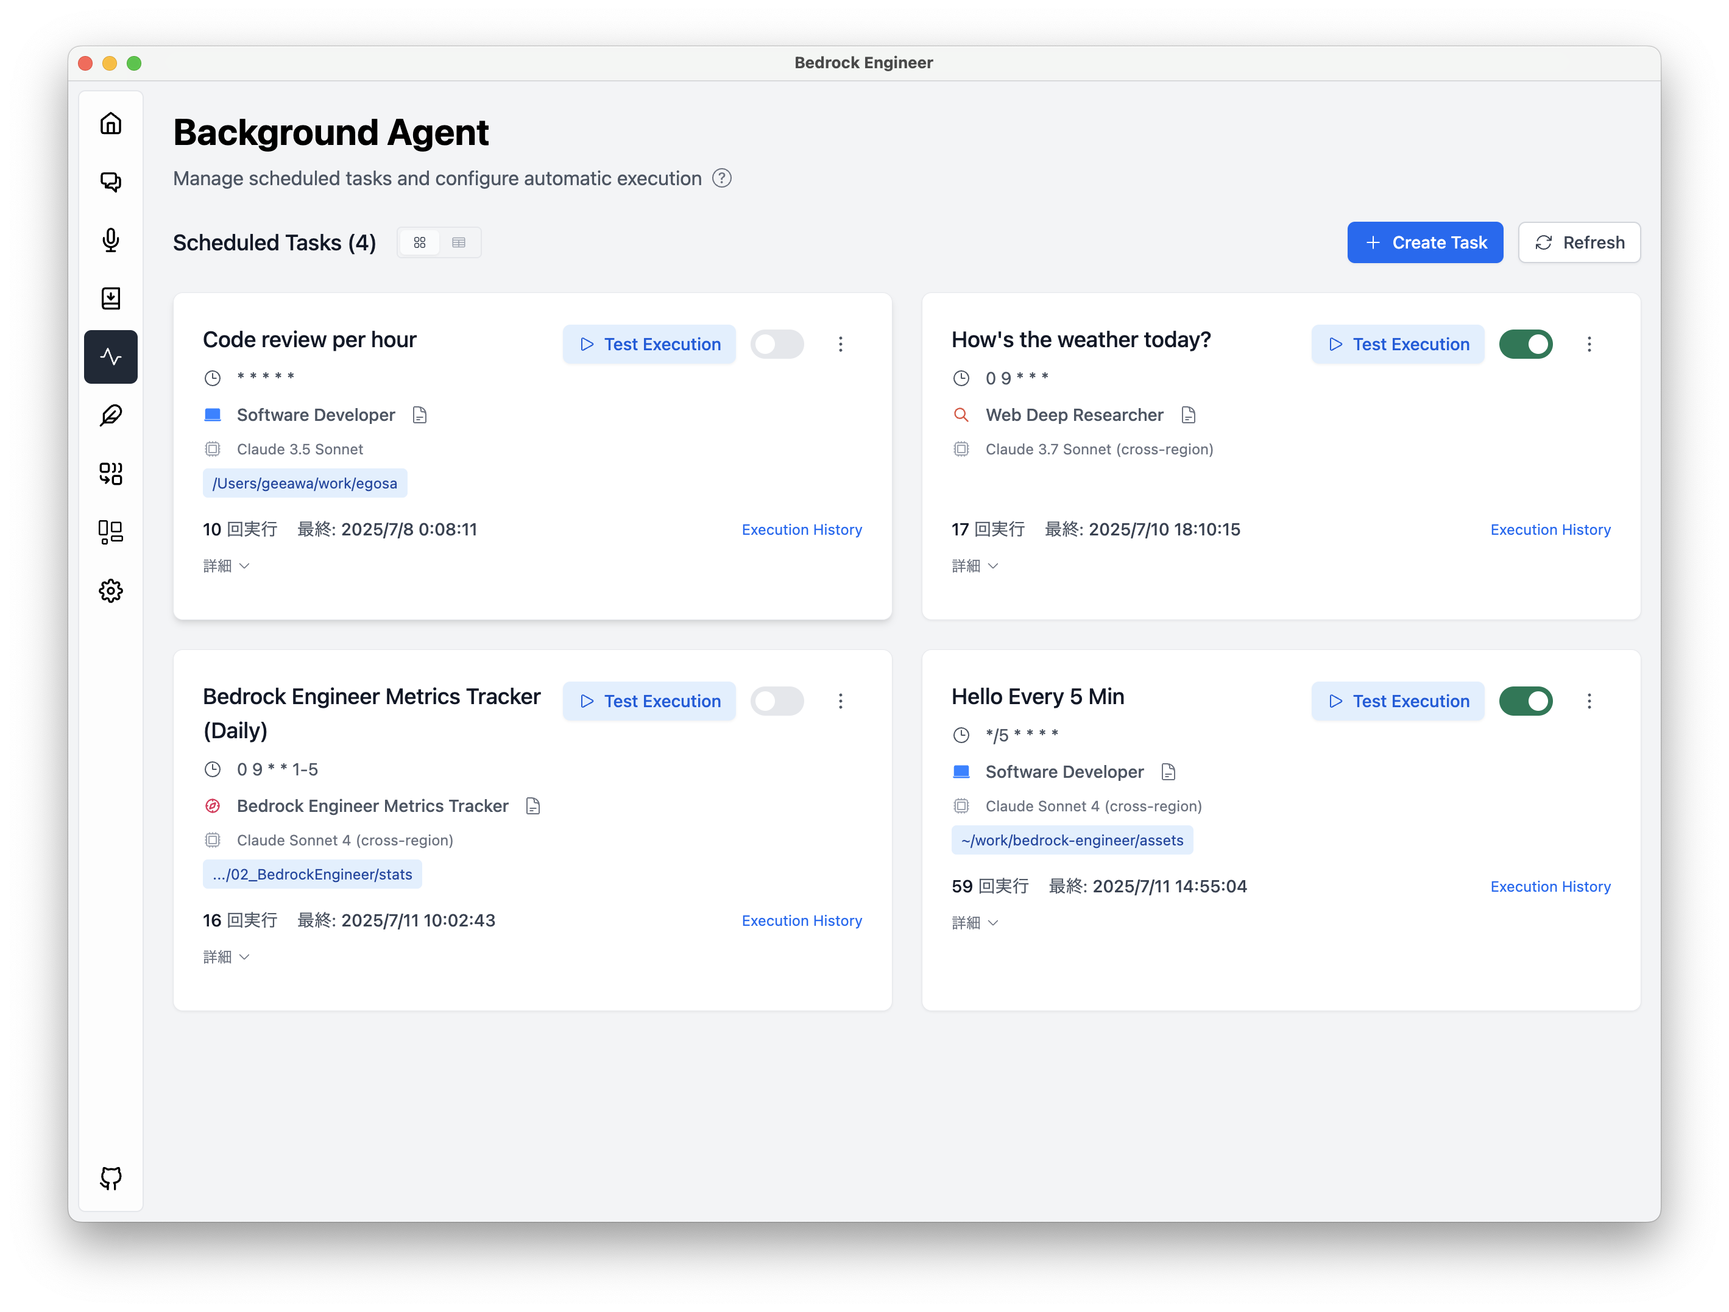Click the Create Task button
This screenshot has width=1729, height=1312.
(1424, 242)
